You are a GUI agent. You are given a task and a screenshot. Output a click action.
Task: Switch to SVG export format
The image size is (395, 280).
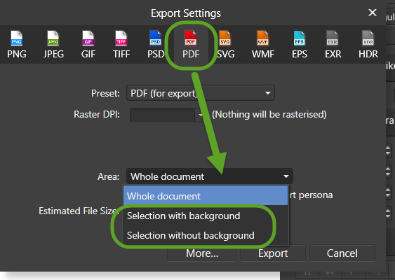[225, 45]
